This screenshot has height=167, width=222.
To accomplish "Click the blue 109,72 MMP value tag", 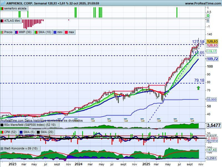I will 212,59.
